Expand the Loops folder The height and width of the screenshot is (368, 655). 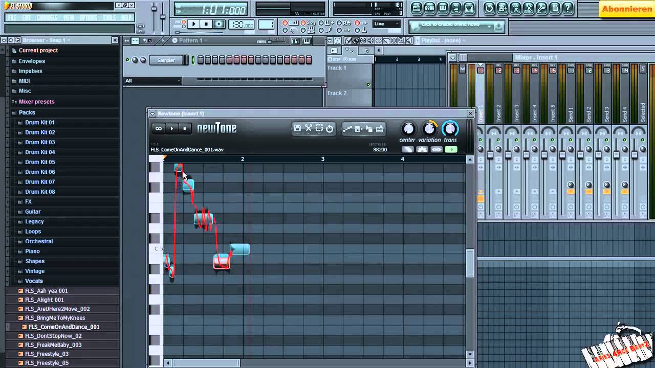pyautogui.click(x=33, y=232)
